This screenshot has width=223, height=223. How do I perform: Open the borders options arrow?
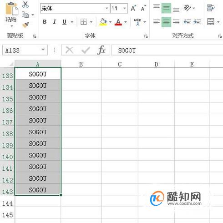(x=91, y=22)
